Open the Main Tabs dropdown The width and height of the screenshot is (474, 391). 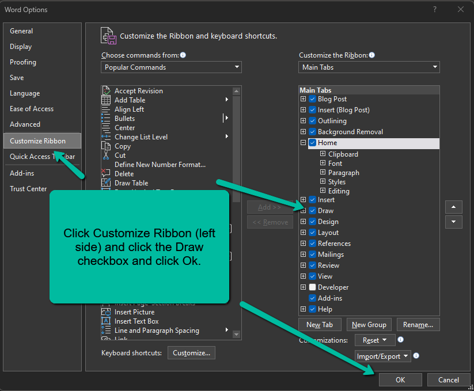click(x=369, y=67)
